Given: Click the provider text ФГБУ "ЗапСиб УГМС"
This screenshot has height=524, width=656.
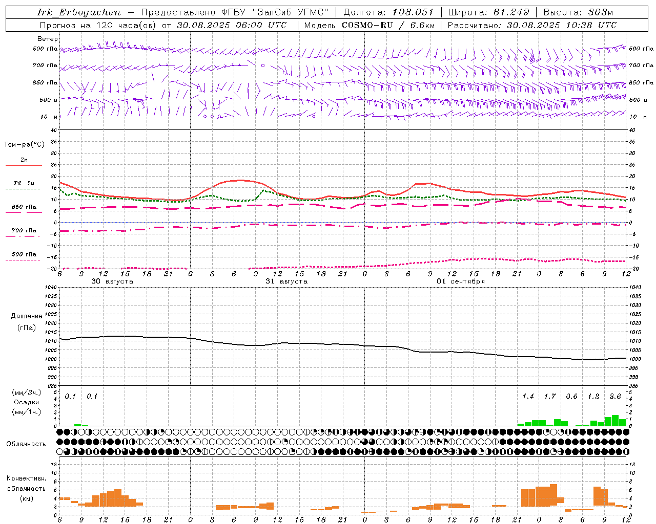Looking at the screenshot, I should click(x=275, y=12).
